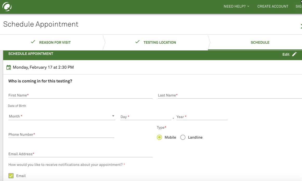
Task: Focus the Last Name field
Action: tap(229, 95)
